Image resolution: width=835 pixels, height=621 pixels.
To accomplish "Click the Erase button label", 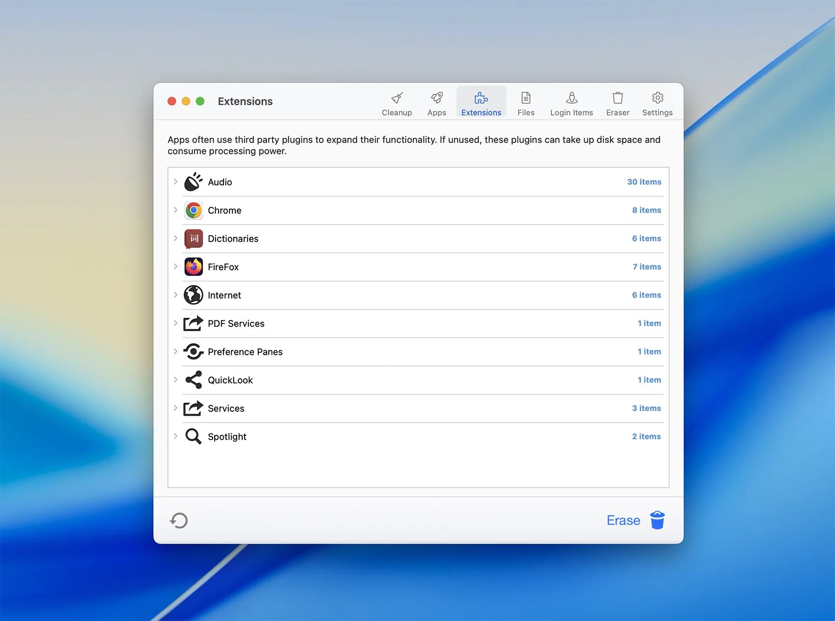I will coord(623,520).
